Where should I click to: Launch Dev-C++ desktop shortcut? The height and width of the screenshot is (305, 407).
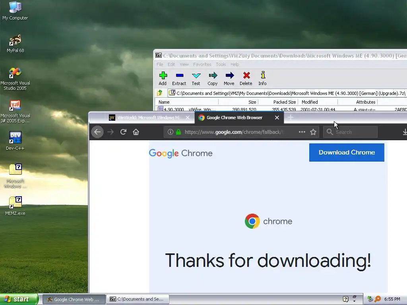(15, 141)
